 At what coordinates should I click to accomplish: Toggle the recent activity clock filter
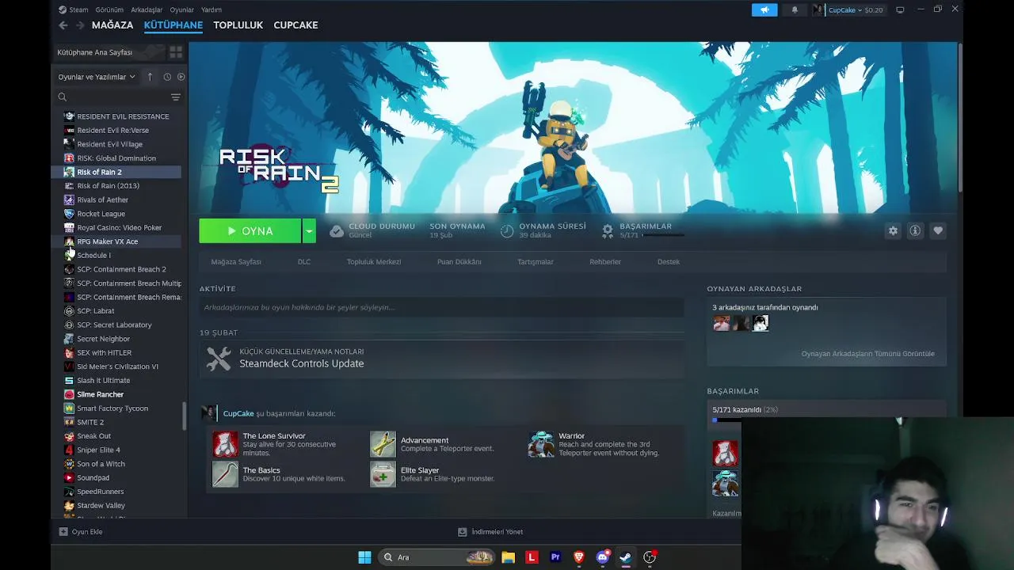pyautogui.click(x=167, y=77)
